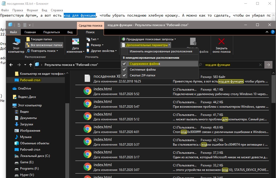Select index.html modified 18.07.2020 3:17
This screenshot has height=178, width=276.
click(x=172, y=155)
